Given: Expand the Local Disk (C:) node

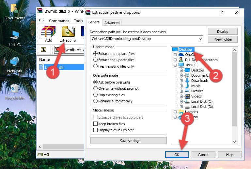Looking at the screenshot, I should 181,101.
